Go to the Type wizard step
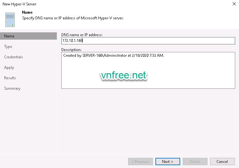 [8, 47]
